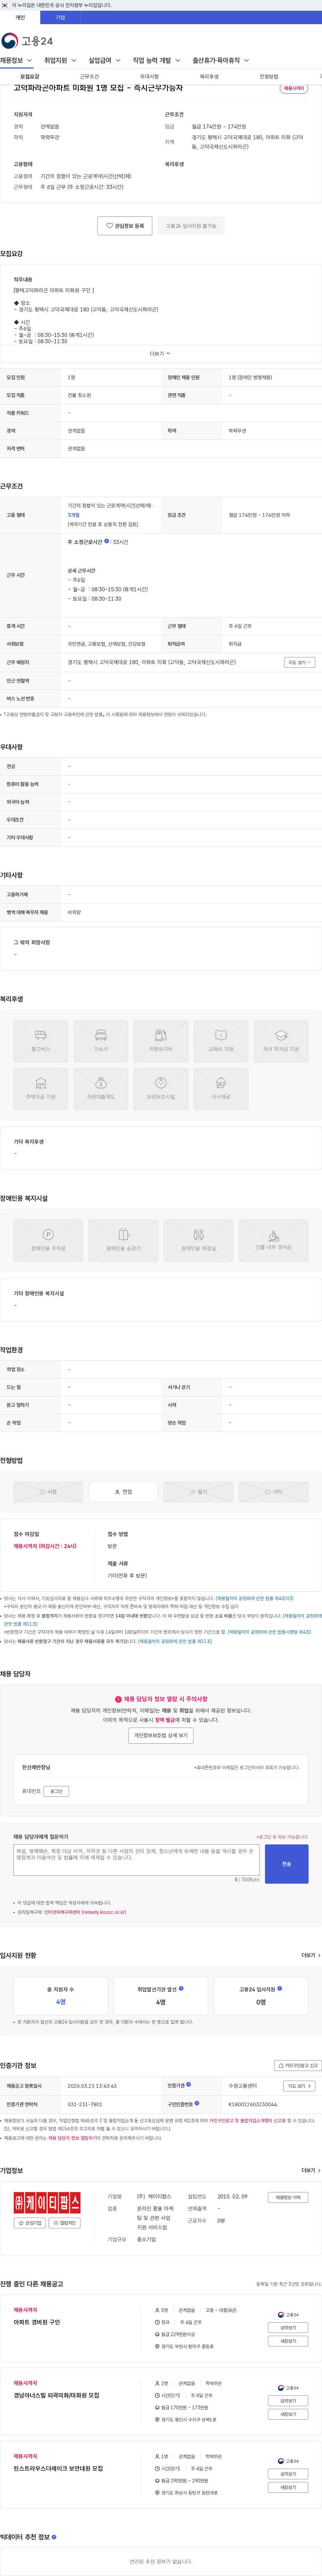Click the 장애인용 주차장 facility icon
322x2576 pixels.
tap(48, 1241)
